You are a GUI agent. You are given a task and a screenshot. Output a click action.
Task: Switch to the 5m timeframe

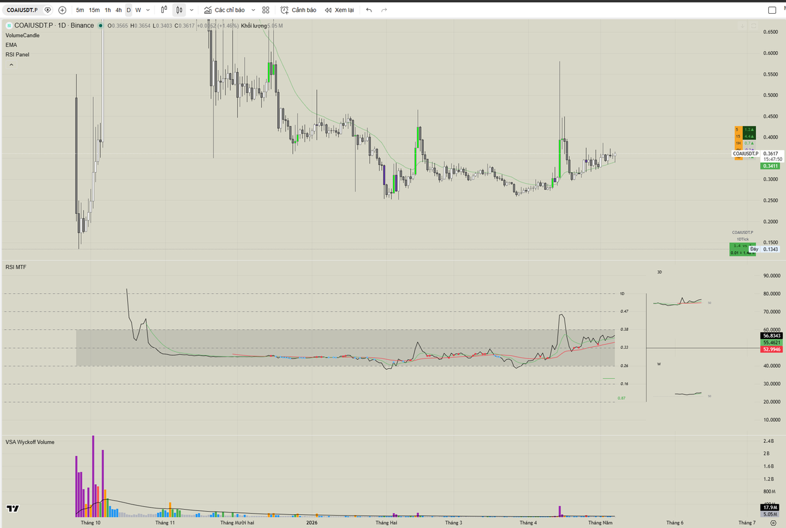tap(79, 10)
